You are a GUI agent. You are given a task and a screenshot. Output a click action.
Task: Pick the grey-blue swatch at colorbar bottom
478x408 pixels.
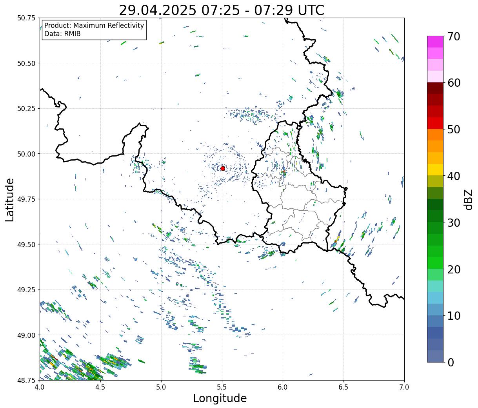click(435, 356)
